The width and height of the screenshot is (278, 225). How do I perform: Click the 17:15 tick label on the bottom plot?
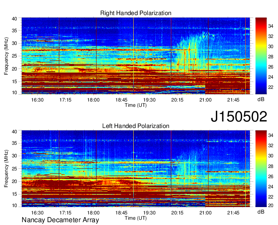click(x=65, y=213)
